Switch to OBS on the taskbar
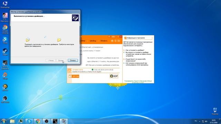 pyautogui.click(x=47, y=121)
